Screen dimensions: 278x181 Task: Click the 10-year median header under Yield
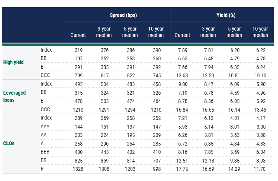(x=260, y=32)
